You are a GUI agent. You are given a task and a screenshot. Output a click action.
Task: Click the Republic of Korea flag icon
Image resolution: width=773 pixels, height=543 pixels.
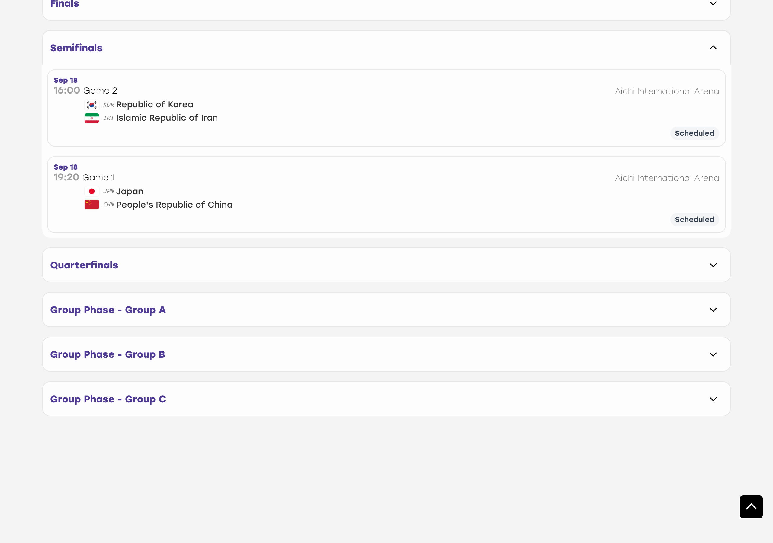[91, 105]
